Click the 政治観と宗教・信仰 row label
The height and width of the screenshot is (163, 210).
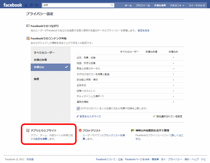pos(87,80)
